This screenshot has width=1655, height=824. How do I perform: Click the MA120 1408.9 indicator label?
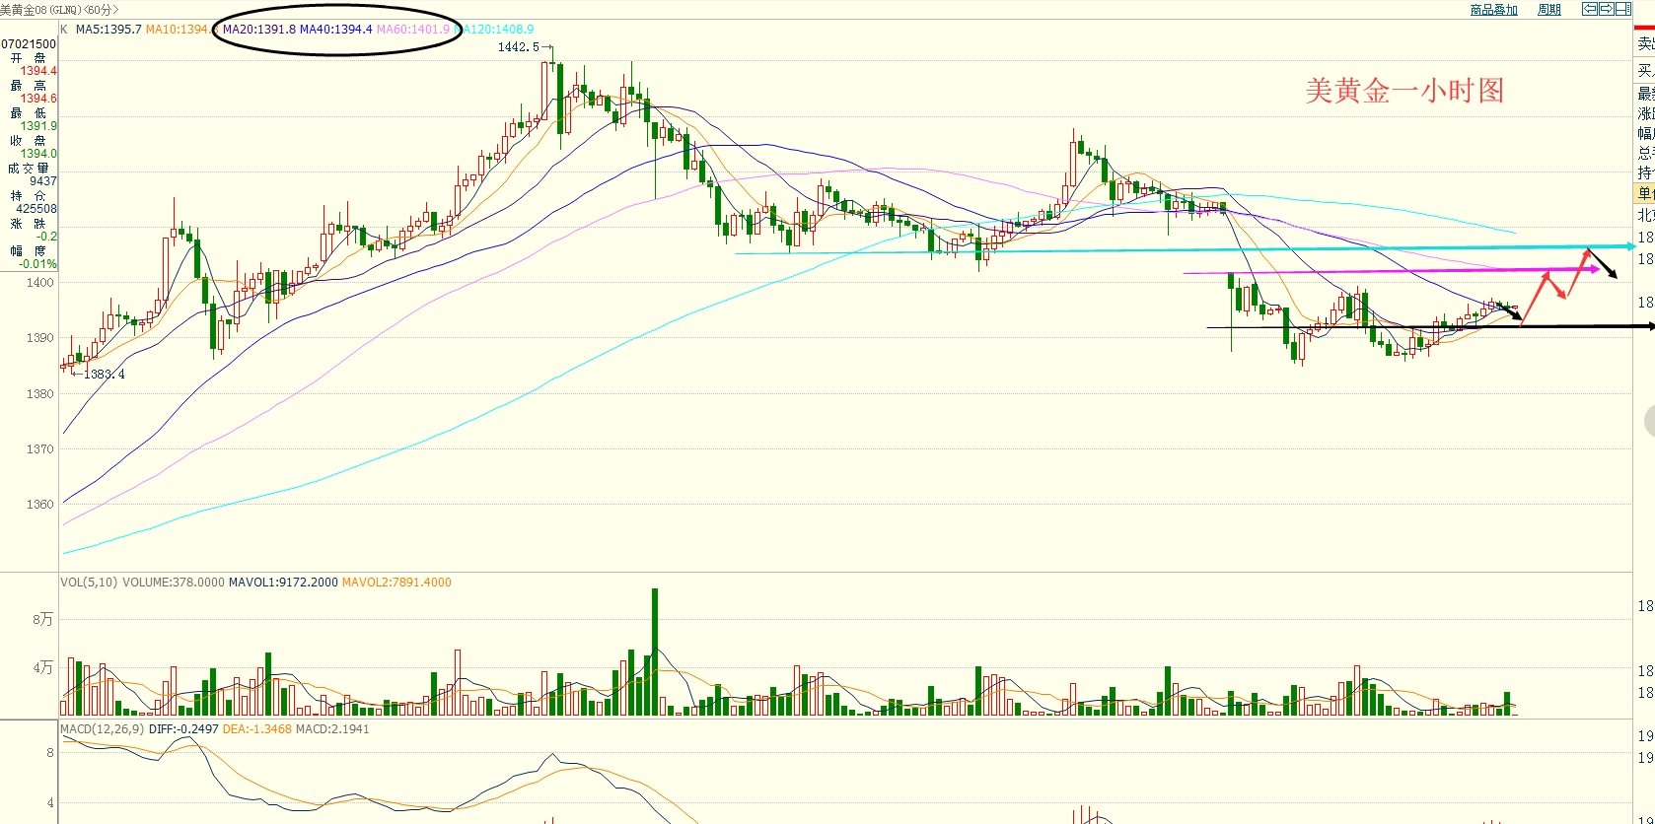click(x=496, y=30)
